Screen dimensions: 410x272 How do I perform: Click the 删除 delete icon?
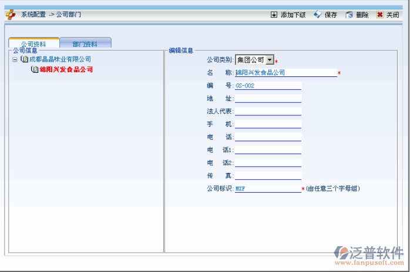tap(349, 15)
